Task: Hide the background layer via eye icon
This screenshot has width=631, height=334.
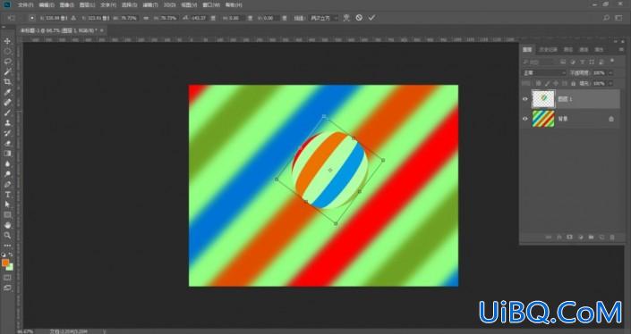Action: tap(525, 119)
